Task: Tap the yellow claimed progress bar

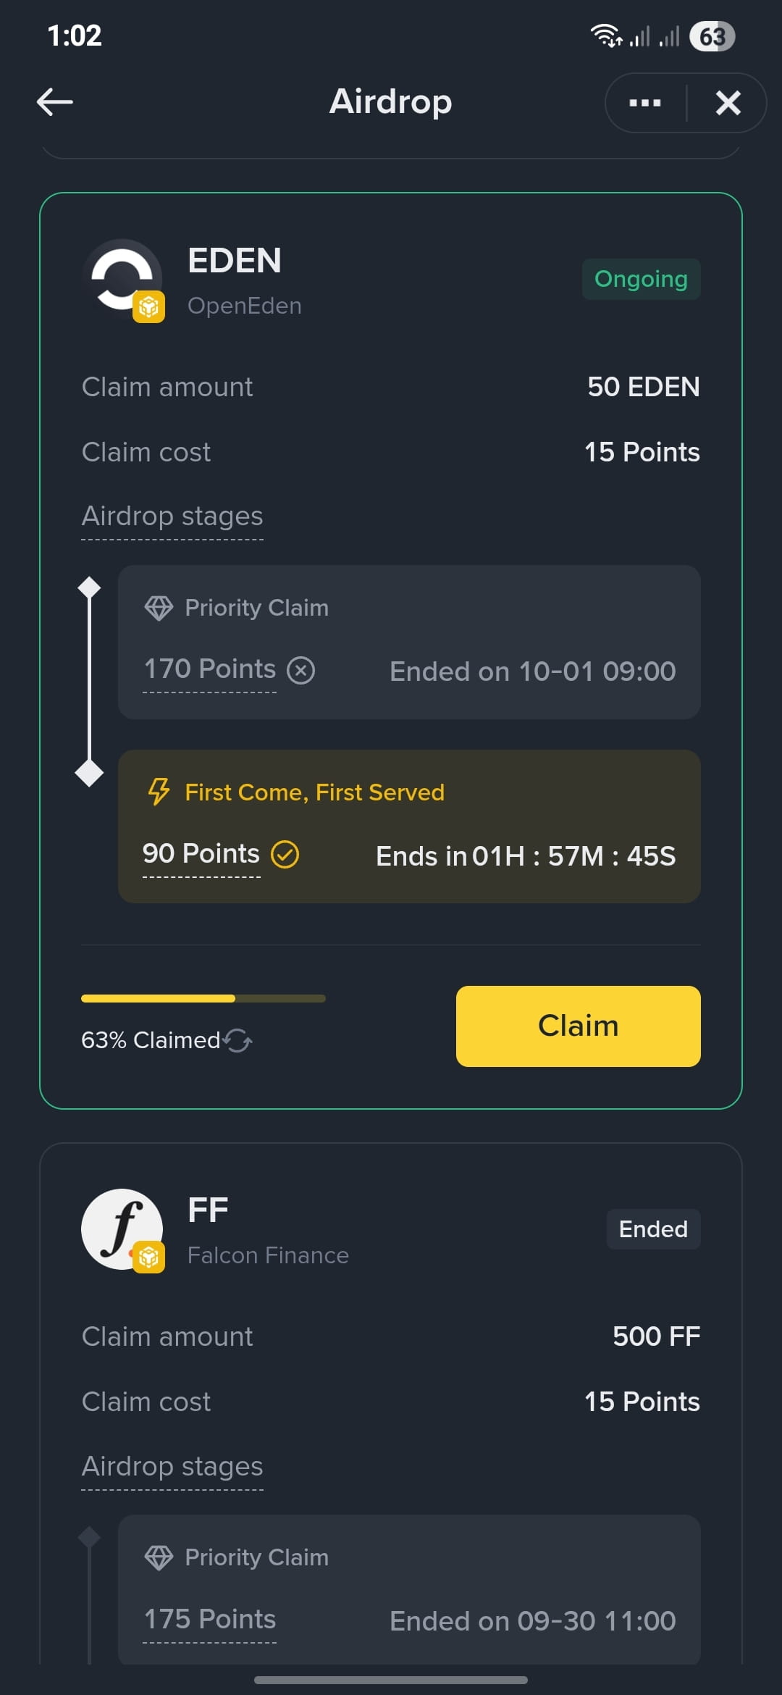Action: (203, 998)
